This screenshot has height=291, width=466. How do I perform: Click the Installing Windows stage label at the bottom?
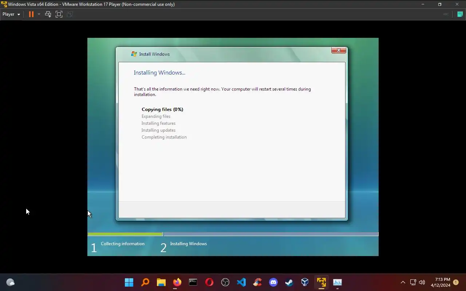188,244
